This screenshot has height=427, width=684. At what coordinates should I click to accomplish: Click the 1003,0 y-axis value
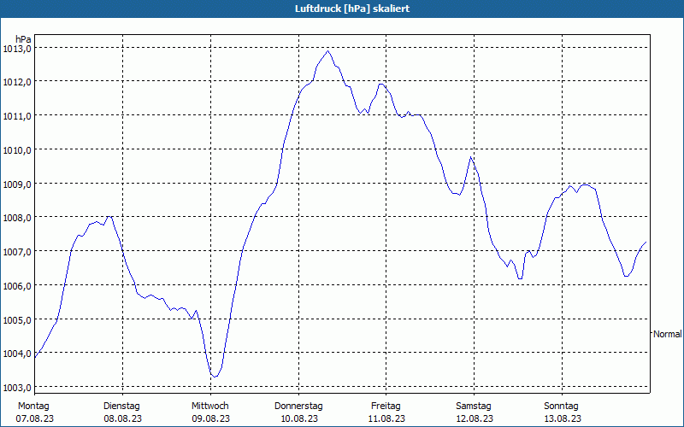(17, 388)
